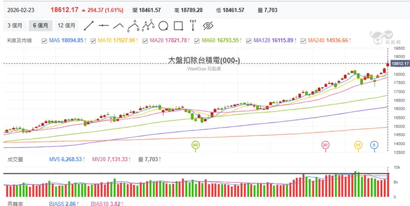Image resolution: width=410 pixels, height=206 pixels.
Task: Click the 18612.17 price label on axis
Action: coord(400,64)
